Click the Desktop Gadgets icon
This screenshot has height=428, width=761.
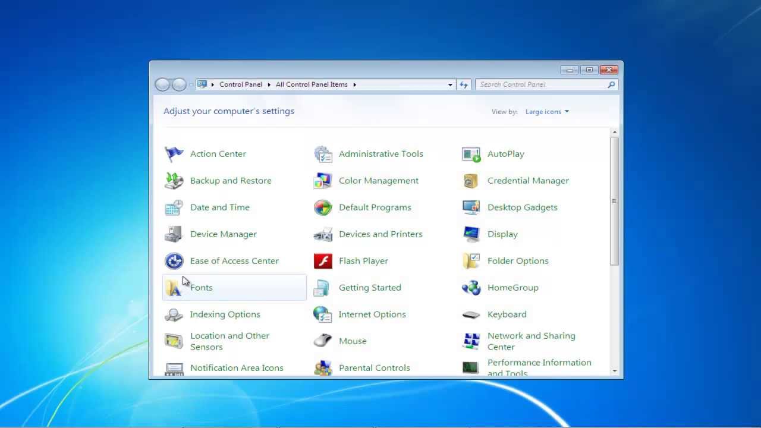pyautogui.click(x=471, y=207)
